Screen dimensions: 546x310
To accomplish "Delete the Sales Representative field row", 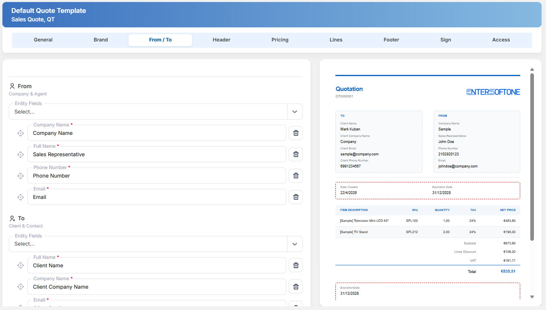I will tap(296, 154).
